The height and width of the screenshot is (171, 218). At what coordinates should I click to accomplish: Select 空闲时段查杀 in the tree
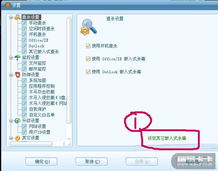point(42,29)
